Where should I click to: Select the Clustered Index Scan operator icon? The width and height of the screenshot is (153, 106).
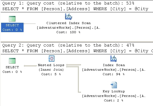click(x=69, y=17)
